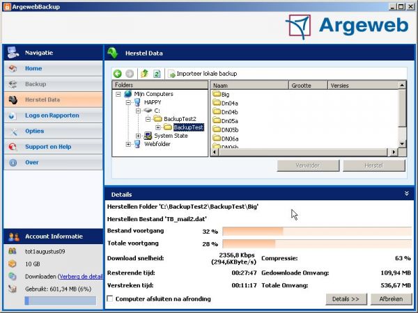Click the grey forward arrow icon
This screenshot has width=418, height=313.
[x=130, y=74]
